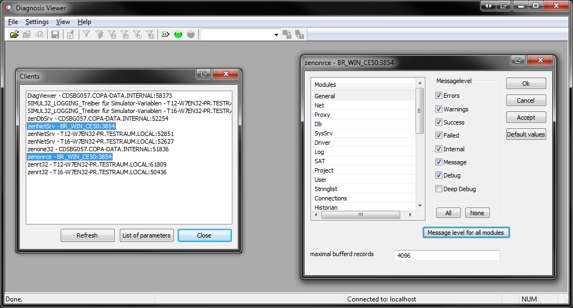Click the Cancel button
Image resolution: width=573 pixels, height=308 pixels.
(x=526, y=100)
